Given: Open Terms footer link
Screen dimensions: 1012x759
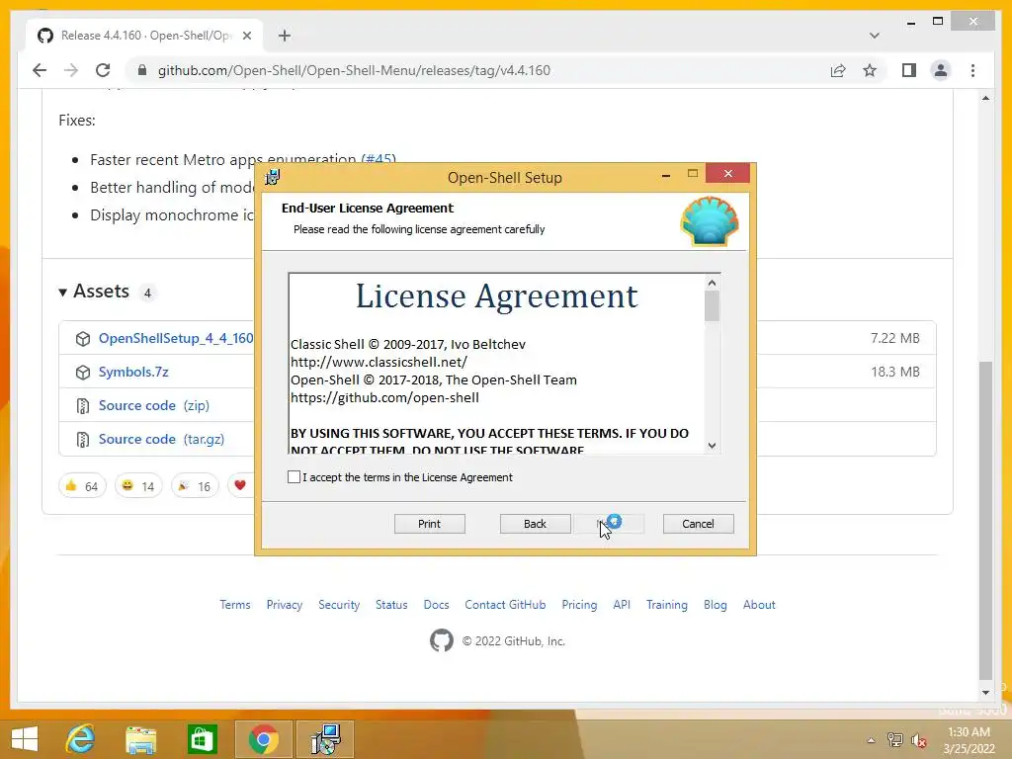Looking at the screenshot, I should click(x=235, y=605).
